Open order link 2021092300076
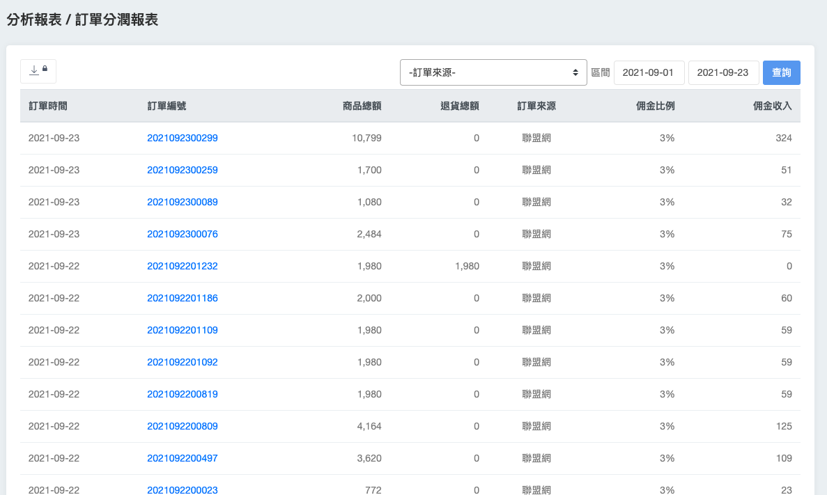 click(183, 234)
